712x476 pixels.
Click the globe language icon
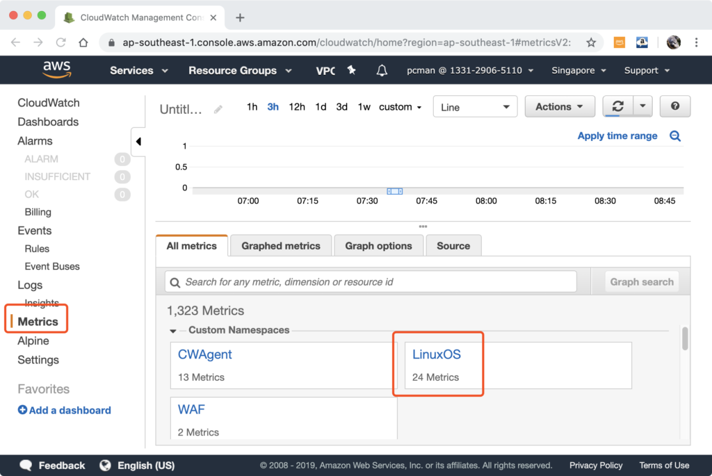(106, 465)
